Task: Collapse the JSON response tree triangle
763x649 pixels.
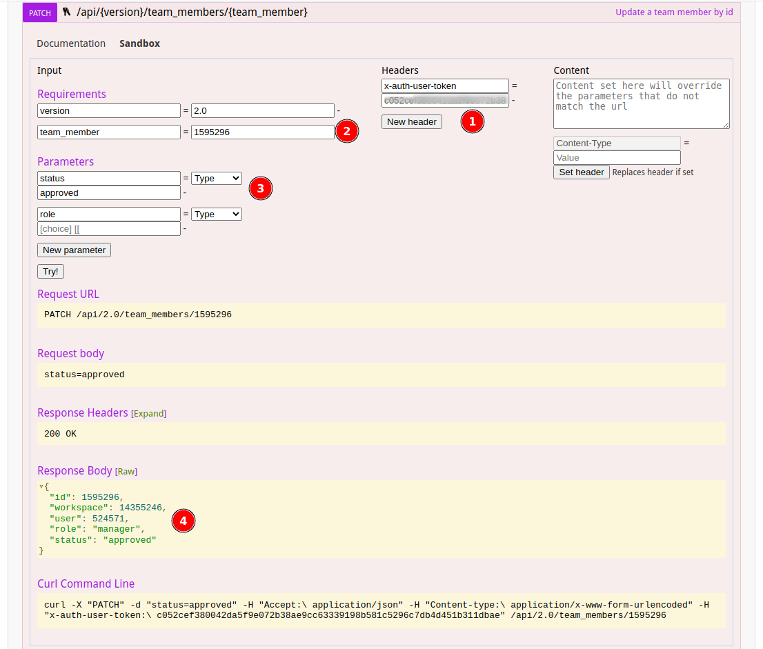Action: coord(41,486)
